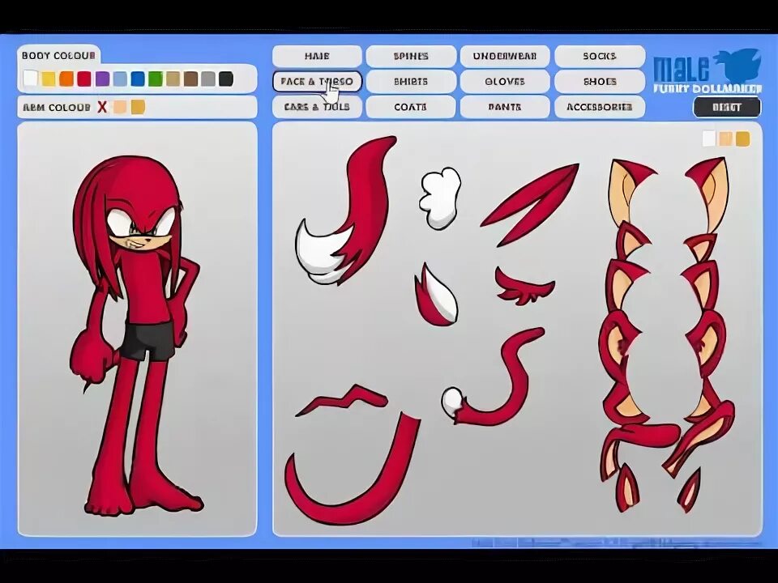This screenshot has width=778, height=583.
Task: Pick the peach swatch in parts panel corner
Action: pyautogui.click(x=726, y=138)
